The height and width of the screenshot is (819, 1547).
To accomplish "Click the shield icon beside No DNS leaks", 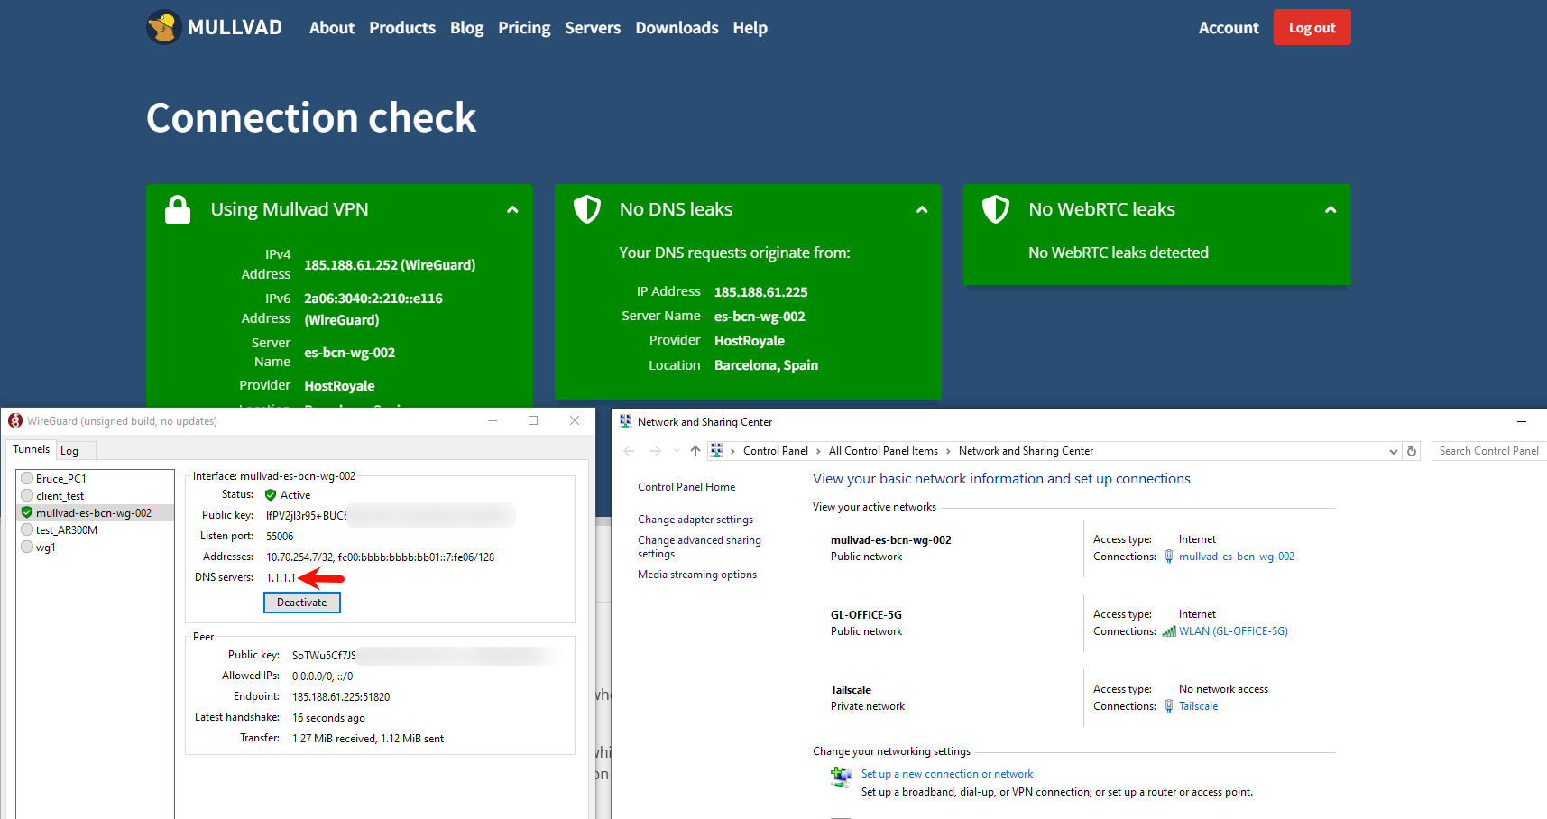I will pyautogui.click(x=587, y=209).
